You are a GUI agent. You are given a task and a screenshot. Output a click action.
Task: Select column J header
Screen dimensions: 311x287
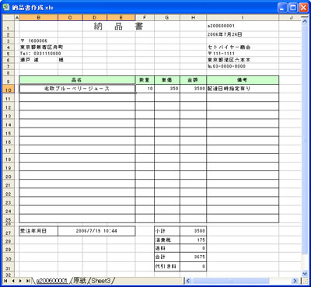point(290,17)
